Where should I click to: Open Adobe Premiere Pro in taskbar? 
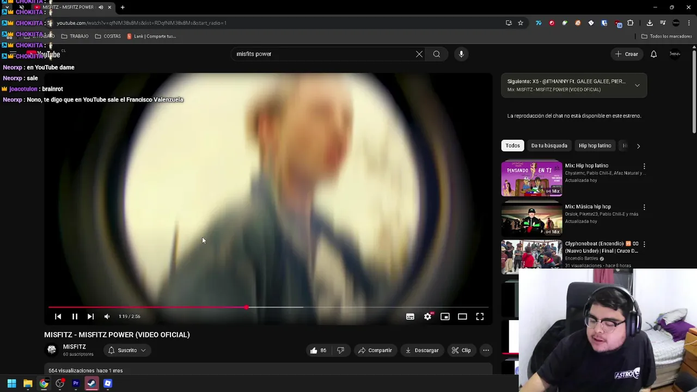pyautogui.click(x=76, y=383)
